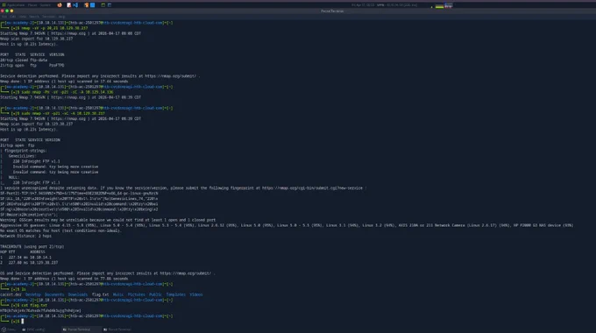Open the File menu in Parrot Terminal
The image size is (596, 333).
[4, 17]
